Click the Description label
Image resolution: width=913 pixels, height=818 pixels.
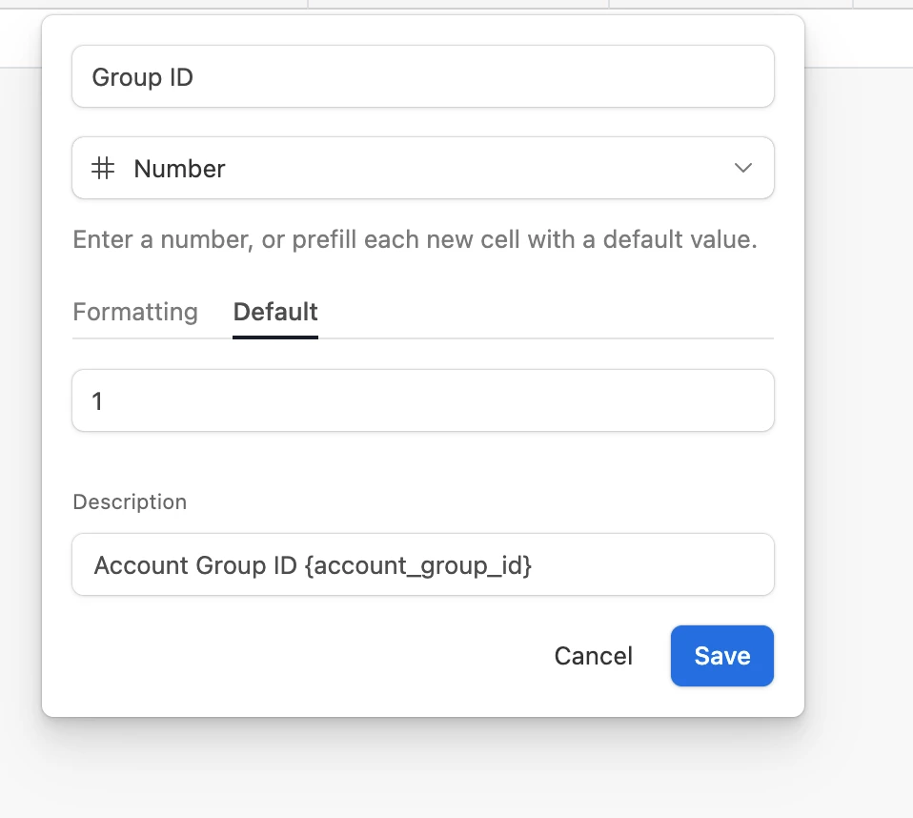pos(130,501)
